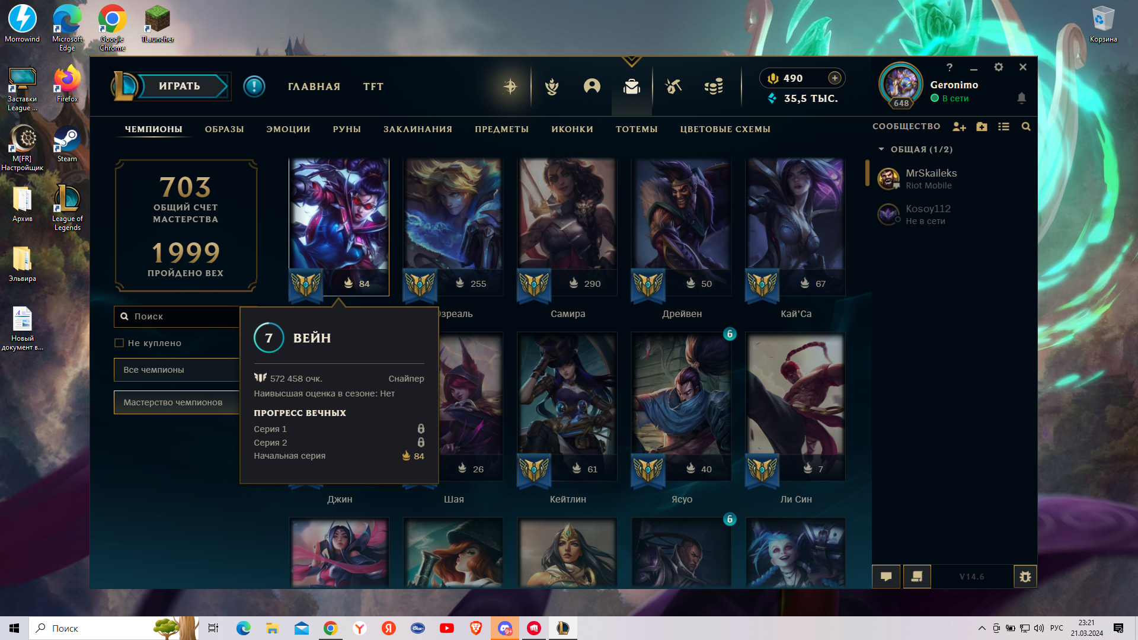The width and height of the screenshot is (1138, 640).
Task: Select the Кейтлин champion card
Action: coord(567,407)
